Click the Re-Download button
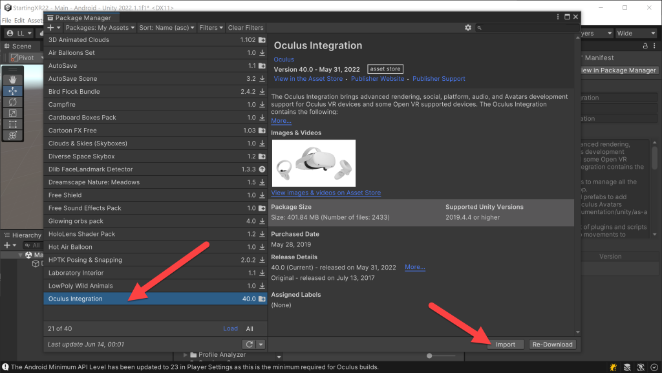The height and width of the screenshot is (373, 662). pyautogui.click(x=552, y=345)
